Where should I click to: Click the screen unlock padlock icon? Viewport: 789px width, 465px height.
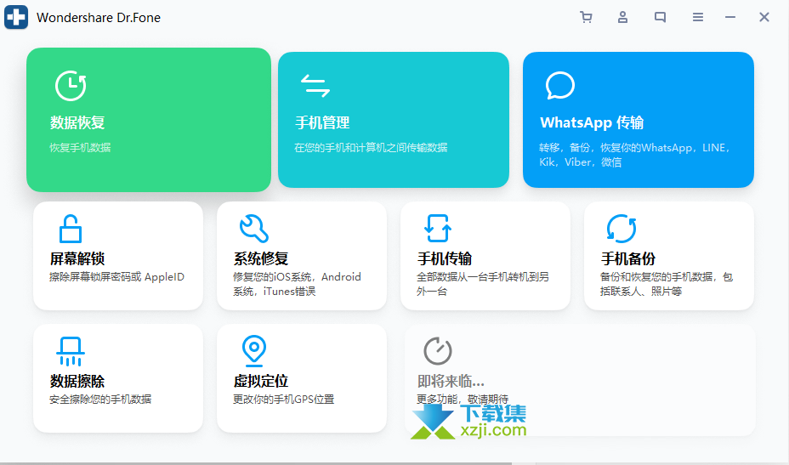tap(71, 229)
